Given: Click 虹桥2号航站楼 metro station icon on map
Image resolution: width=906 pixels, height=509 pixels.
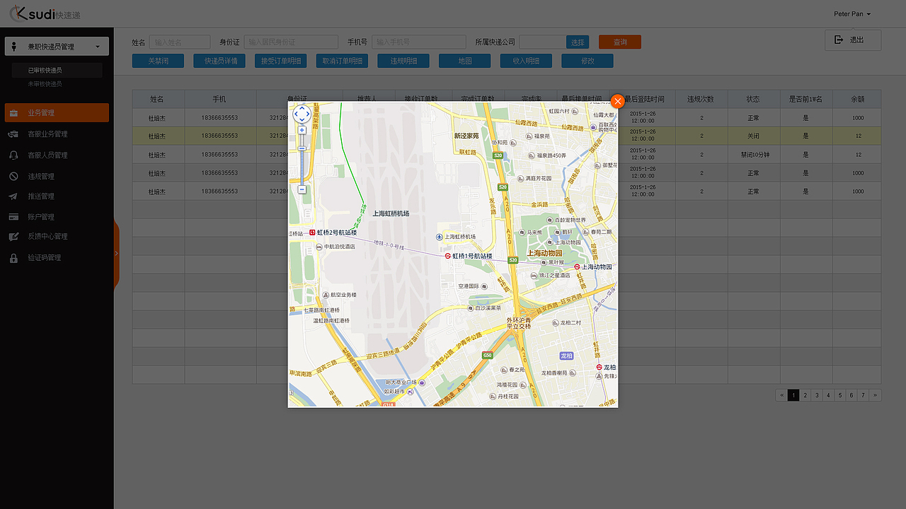Looking at the screenshot, I should 312,232.
